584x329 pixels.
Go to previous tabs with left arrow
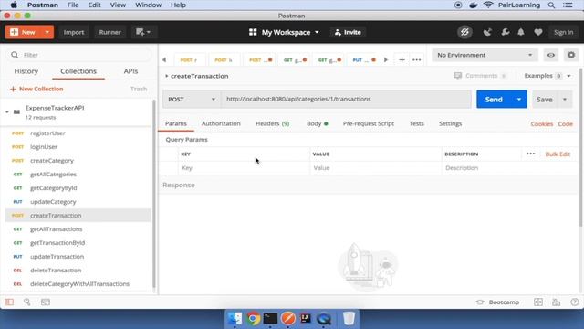pos(164,59)
